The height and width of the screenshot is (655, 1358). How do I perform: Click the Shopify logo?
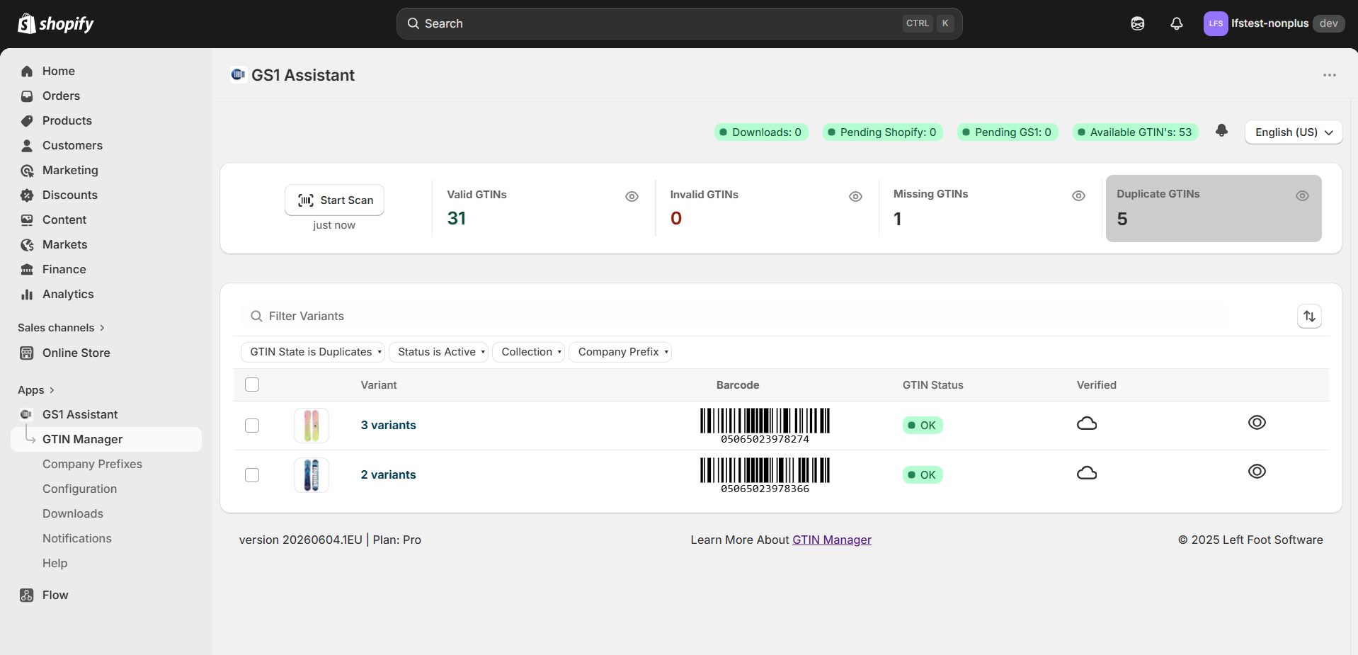tap(56, 23)
